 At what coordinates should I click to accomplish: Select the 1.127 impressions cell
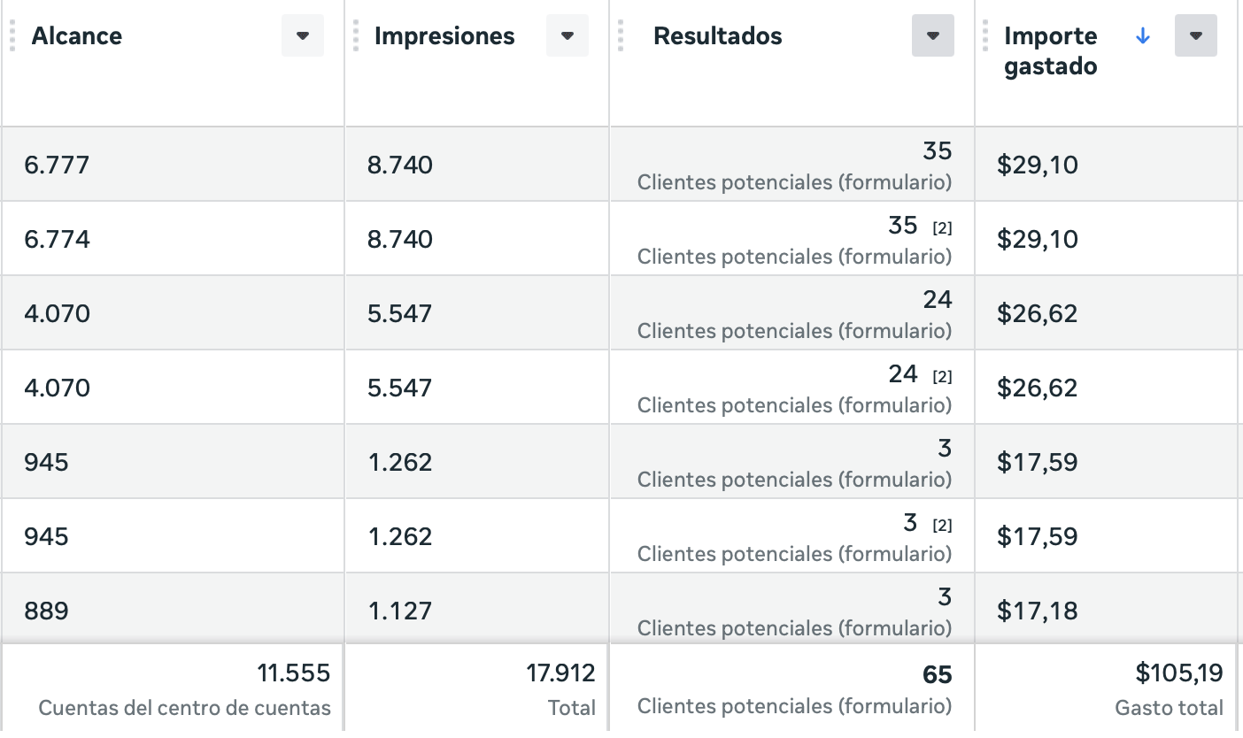click(400, 611)
